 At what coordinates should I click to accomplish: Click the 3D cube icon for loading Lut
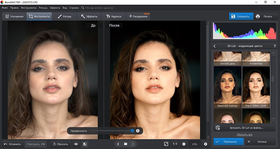tap(217, 127)
